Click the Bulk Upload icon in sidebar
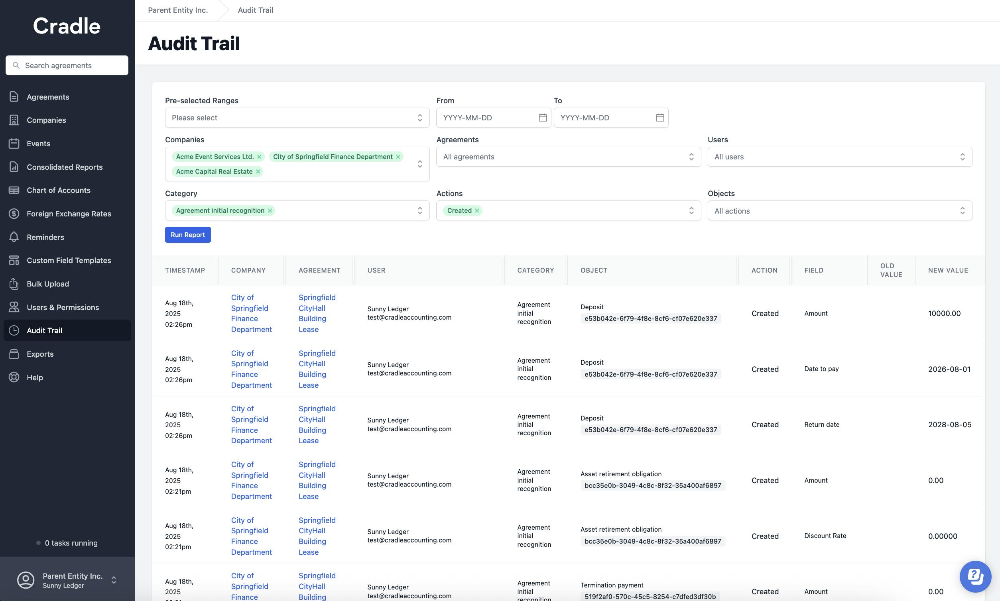This screenshot has width=1000, height=601. (14, 284)
